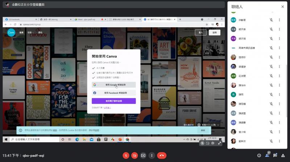Close the 聯絡人 contacts panel

click(x=283, y=7)
